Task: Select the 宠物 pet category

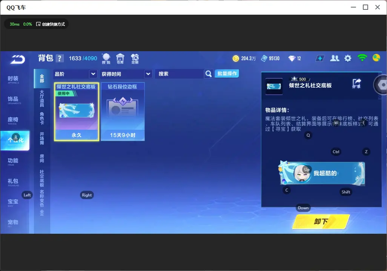Action: point(13,223)
